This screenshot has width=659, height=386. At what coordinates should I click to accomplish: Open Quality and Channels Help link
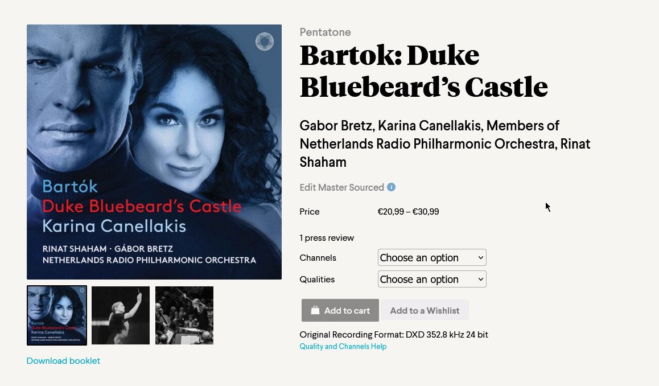(x=343, y=347)
